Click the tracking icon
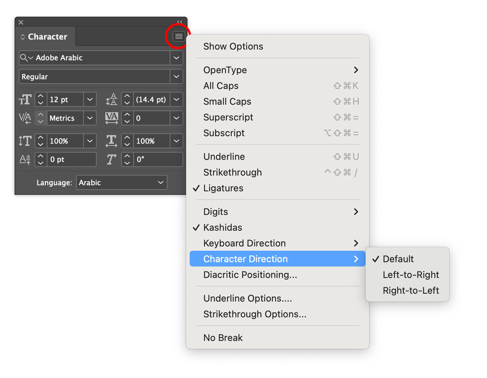 [x=111, y=118]
